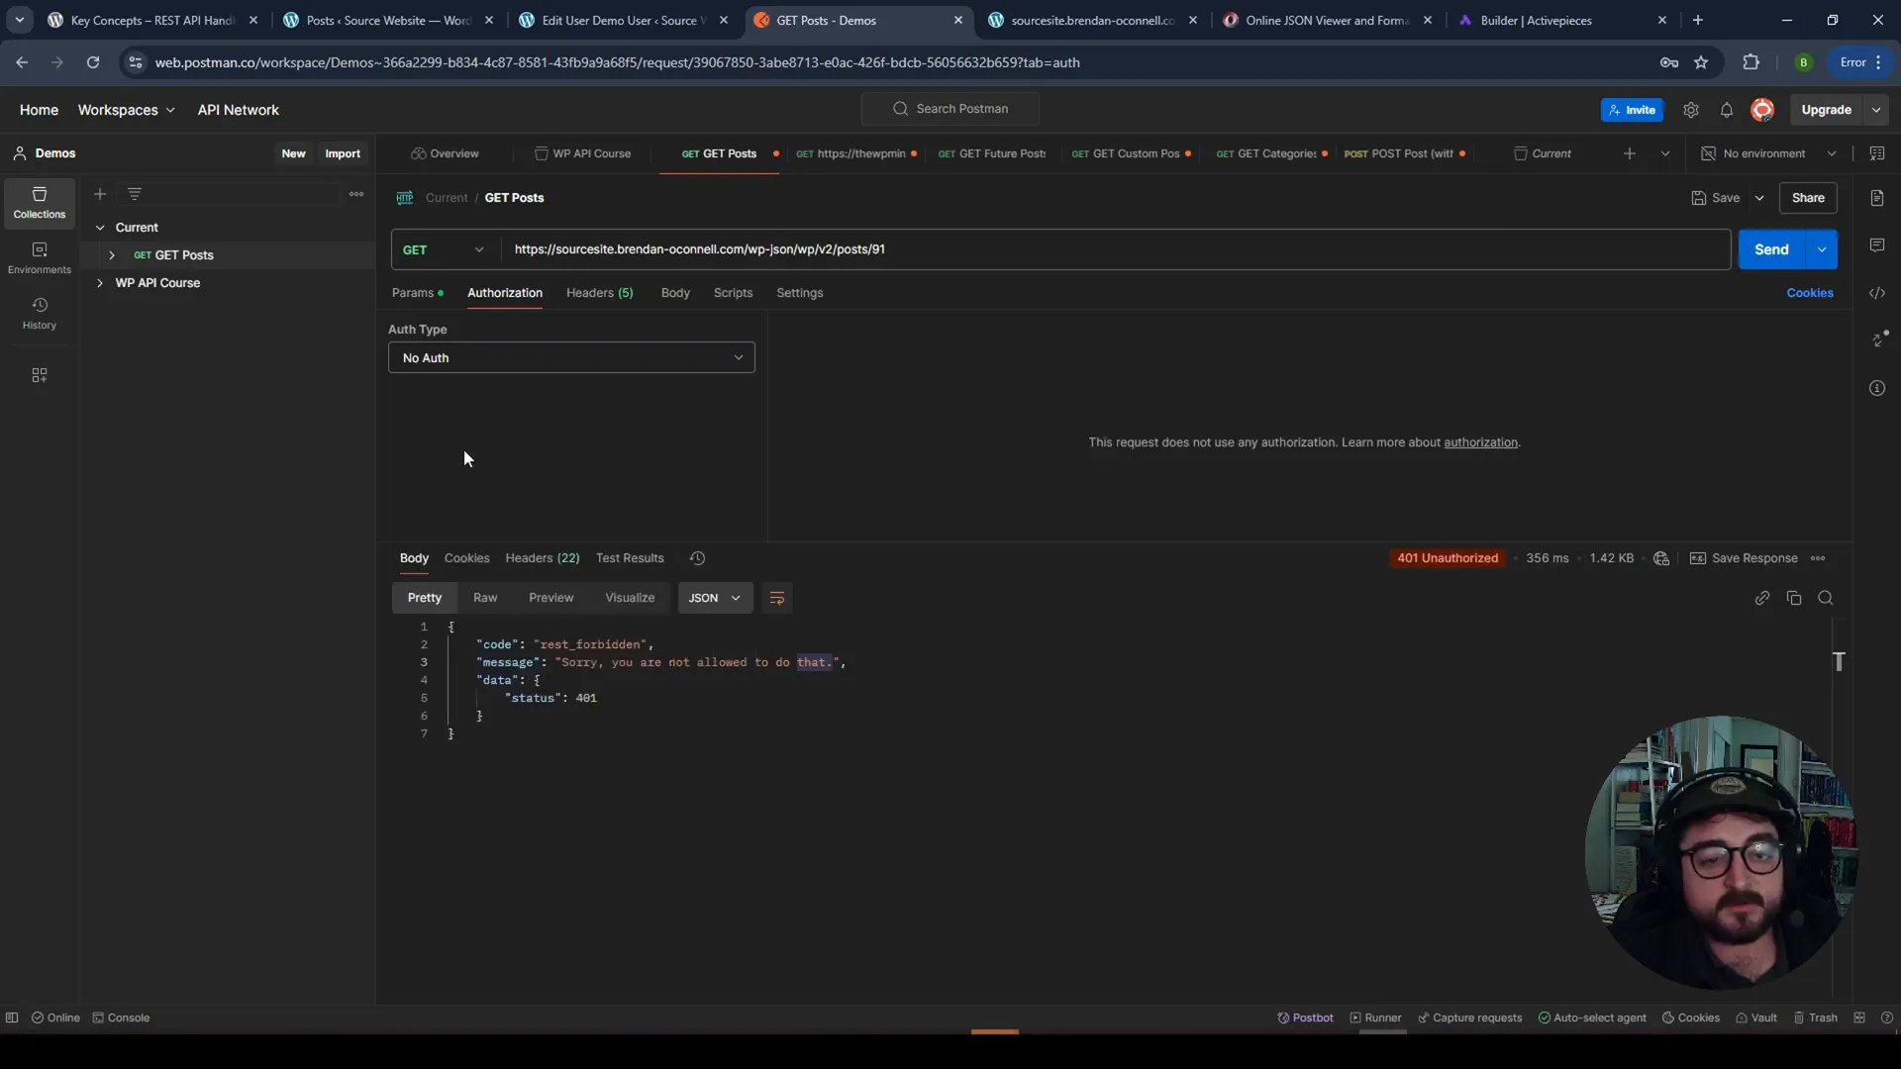Expand GET Posts collection item
Viewport: 1901px width, 1069px height.
tap(111, 254)
